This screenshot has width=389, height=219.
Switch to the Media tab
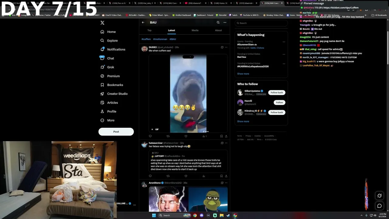coord(195,30)
